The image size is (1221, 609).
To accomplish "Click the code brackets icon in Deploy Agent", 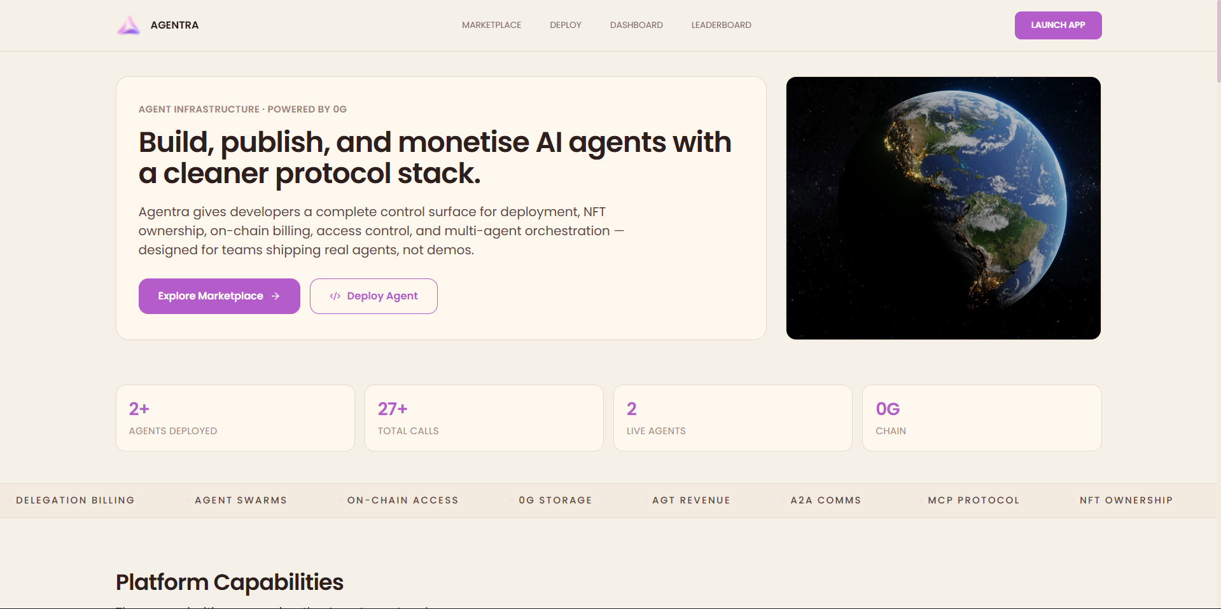I will 335,296.
